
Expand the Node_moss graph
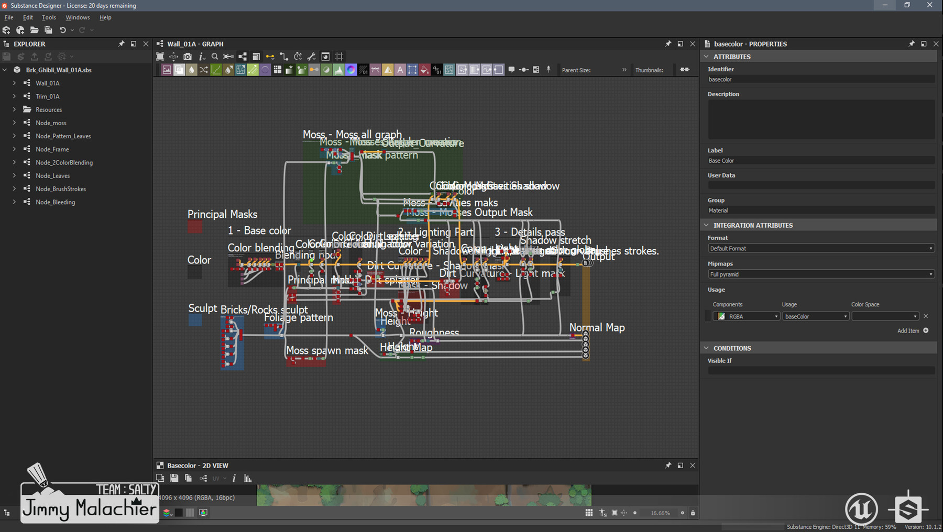click(14, 123)
